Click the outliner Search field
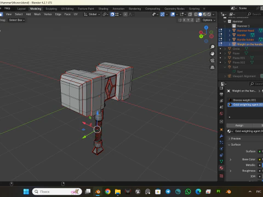 pyautogui.click(x=255, y=14)
